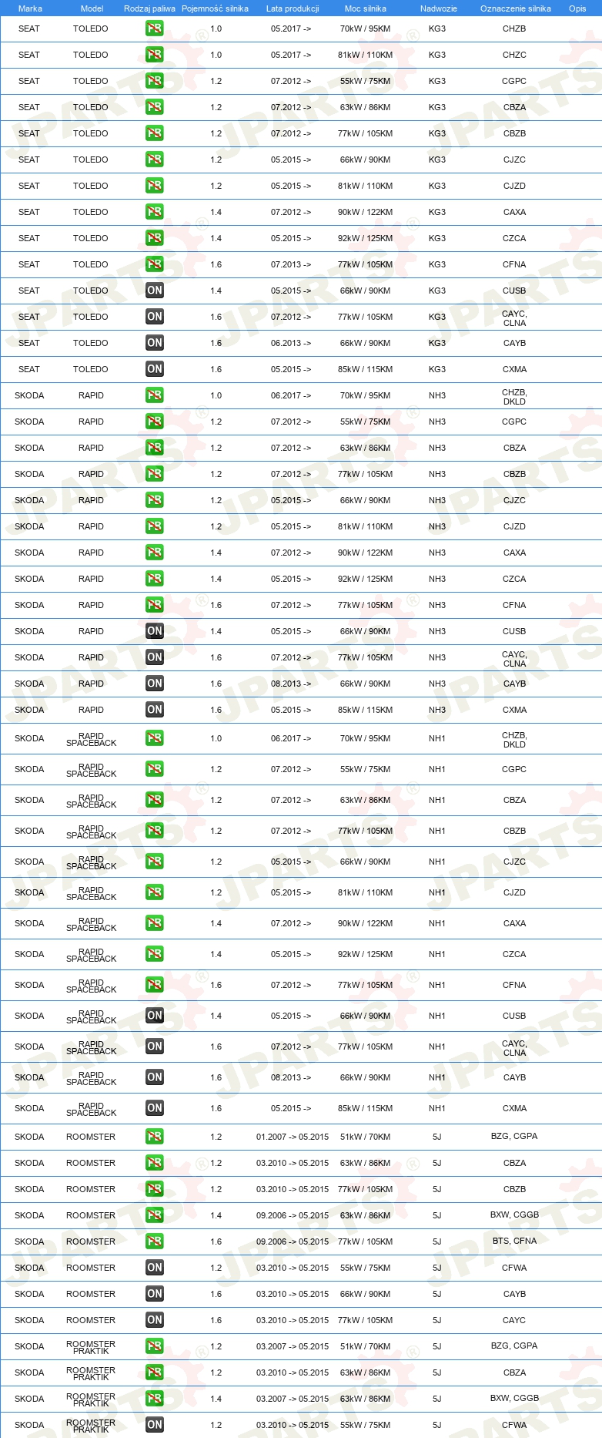Click petrol icon in Skoda Roomster 51kW BZG row
This screenshot has width=602, height=1438.
click(x=155, y=1137)
